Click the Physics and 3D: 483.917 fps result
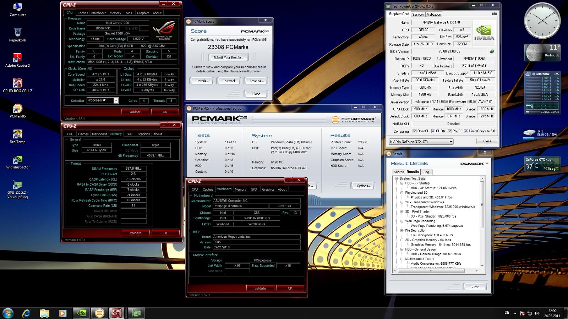This screenshot has width=568, height=319. click(x=431, y=197)
